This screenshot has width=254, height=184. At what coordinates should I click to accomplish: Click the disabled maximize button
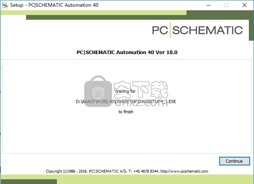coord(226,5)
